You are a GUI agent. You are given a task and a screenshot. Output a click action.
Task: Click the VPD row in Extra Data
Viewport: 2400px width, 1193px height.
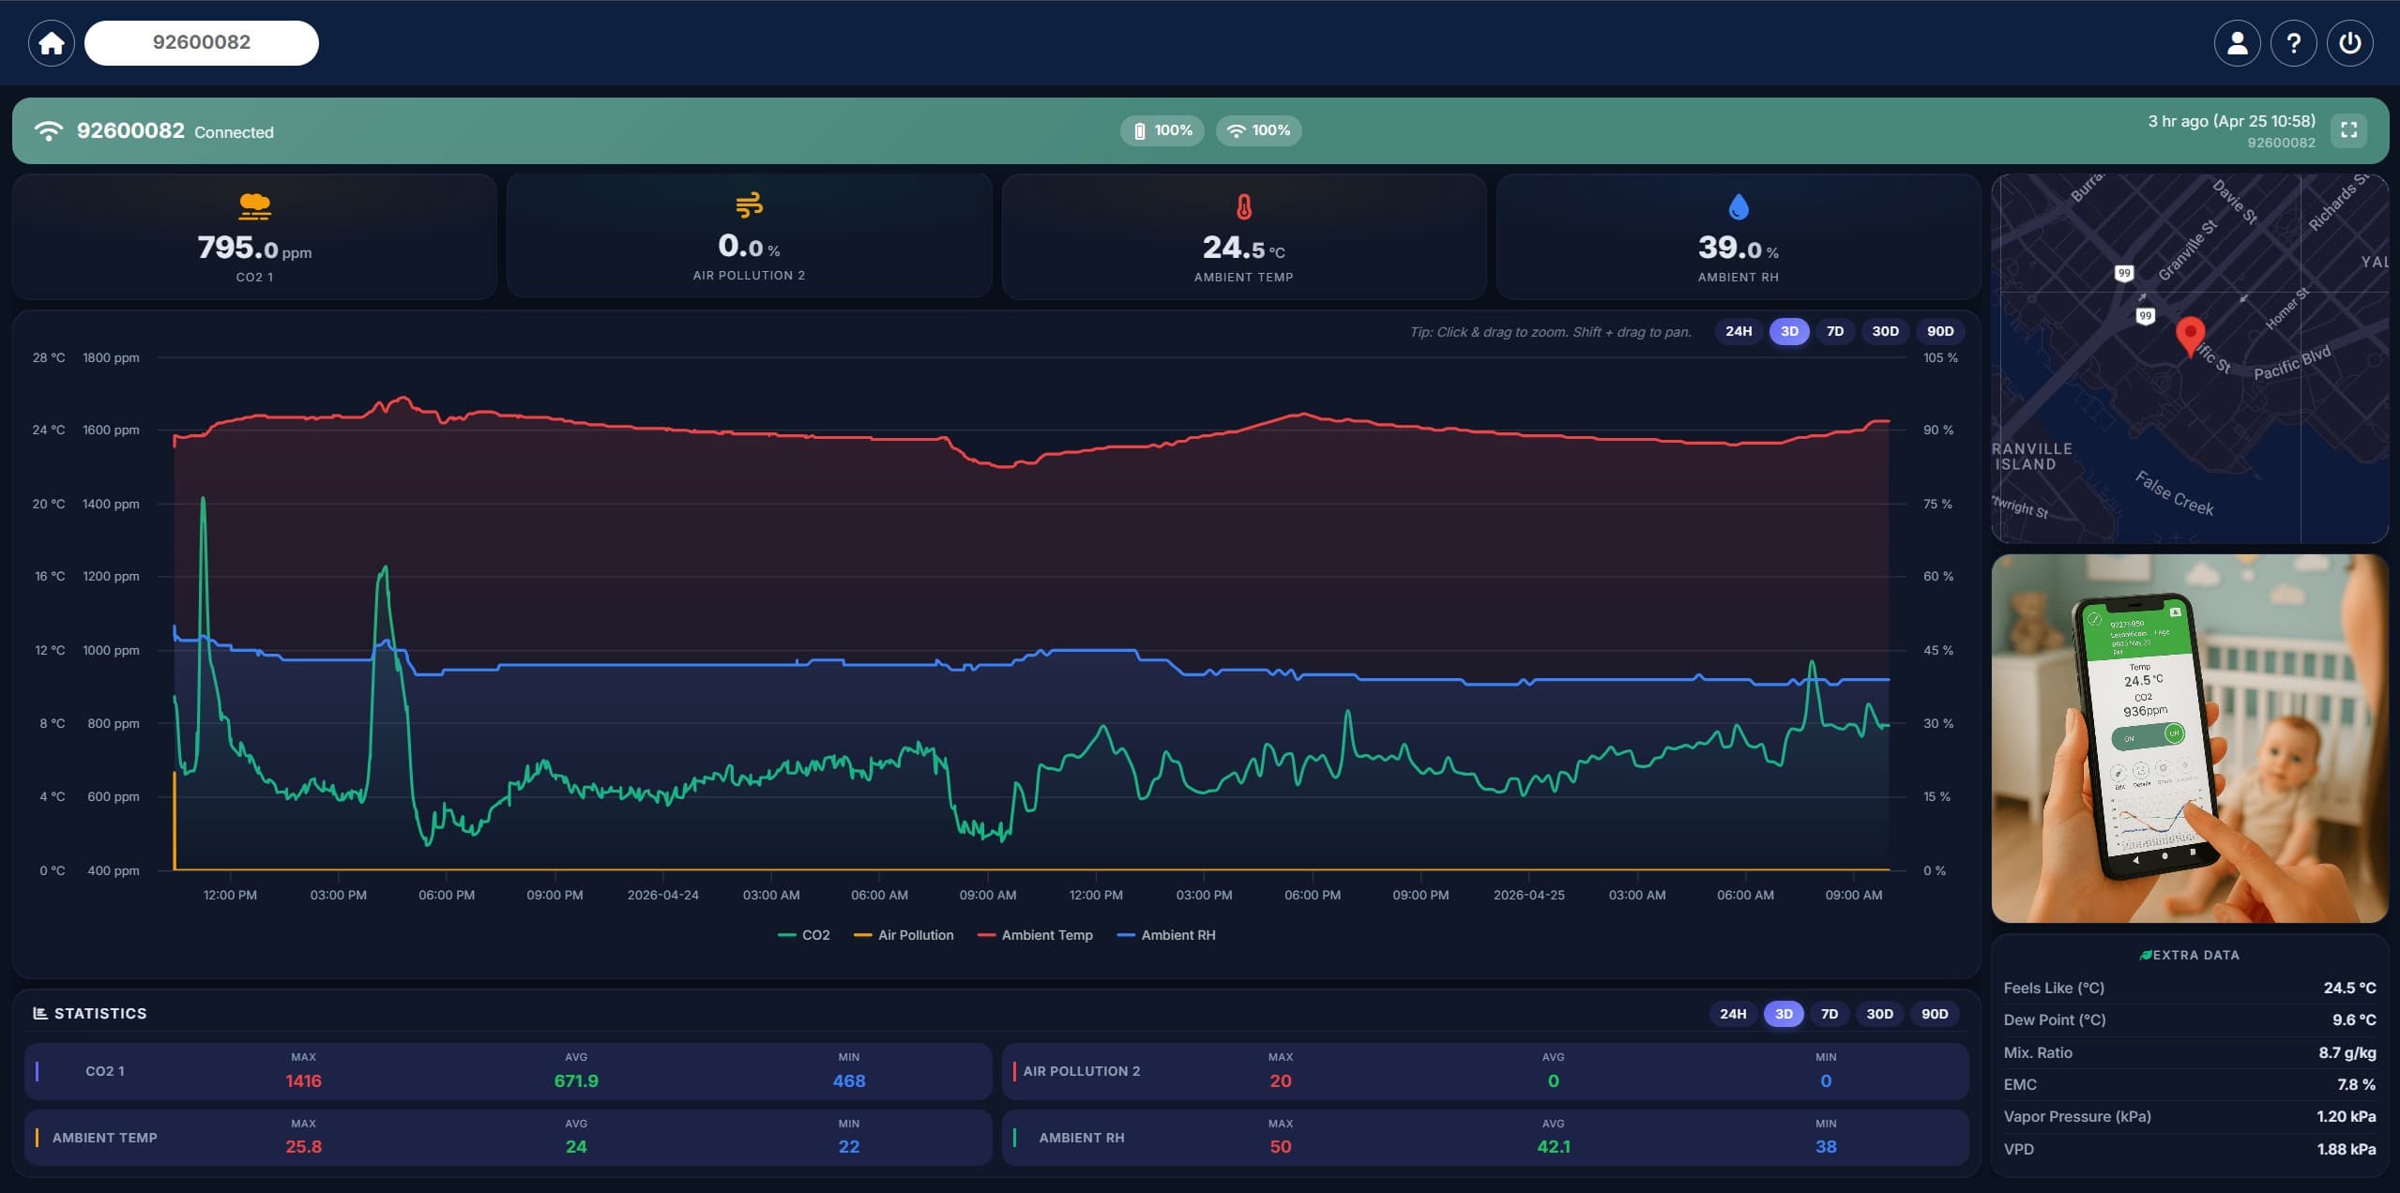point(2190,1149)
